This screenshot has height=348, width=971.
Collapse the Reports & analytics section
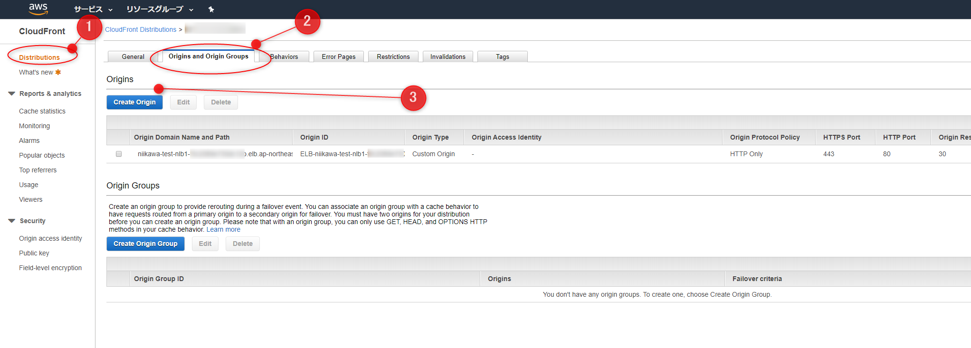(x=12, y=94)
